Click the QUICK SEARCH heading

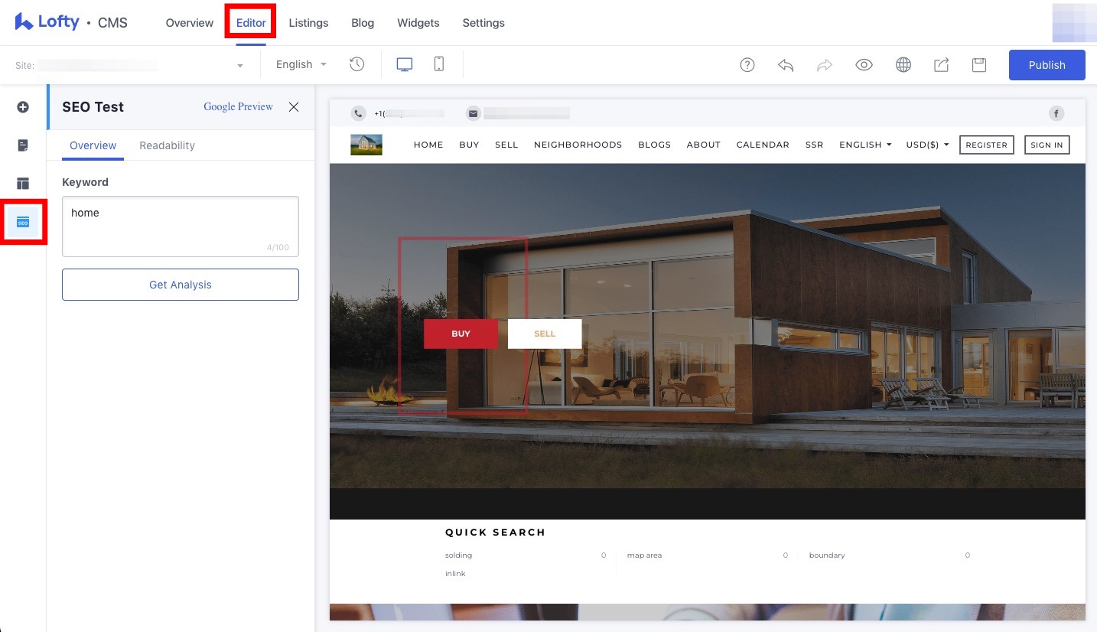pyautogui.click(x=495, y=533)
